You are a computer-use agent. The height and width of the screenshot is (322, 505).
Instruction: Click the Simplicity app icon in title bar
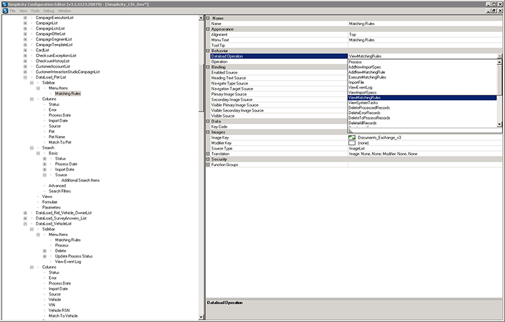click(5, 4)
